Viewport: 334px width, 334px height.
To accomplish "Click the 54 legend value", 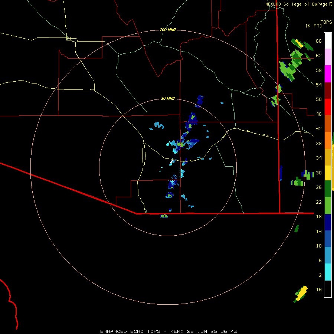I will pos(319,85).
